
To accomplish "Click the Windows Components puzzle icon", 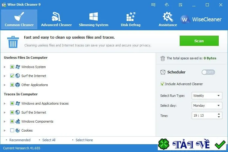I will tap(18, 121).
